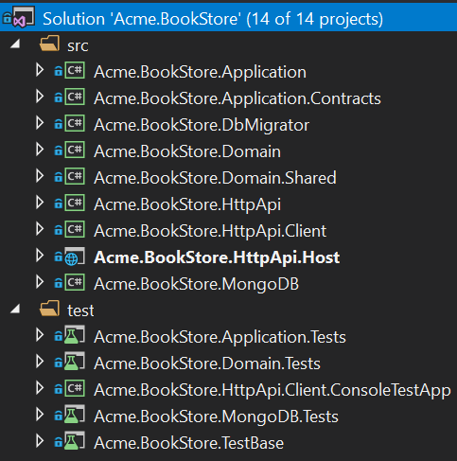Click the Visual Studio solution icon

(23, 17)
